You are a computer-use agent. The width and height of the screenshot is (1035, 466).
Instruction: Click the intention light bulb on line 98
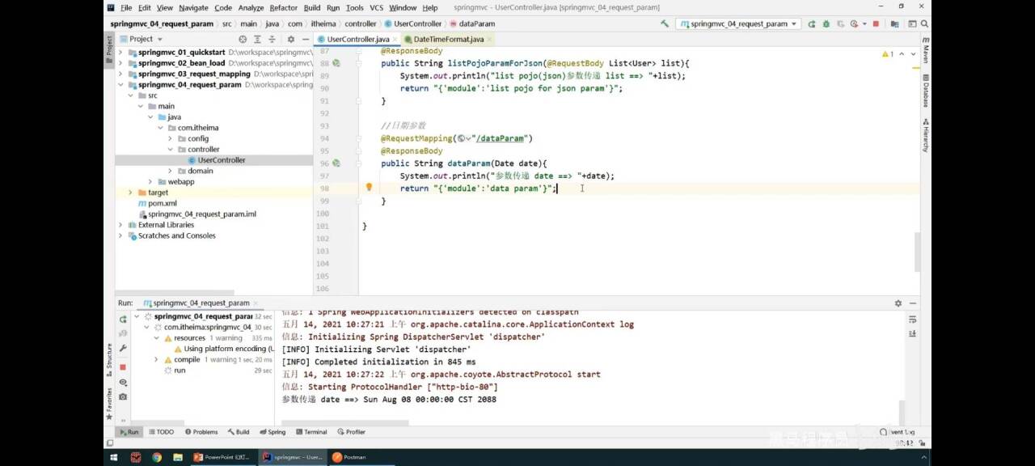pos(369,188)
